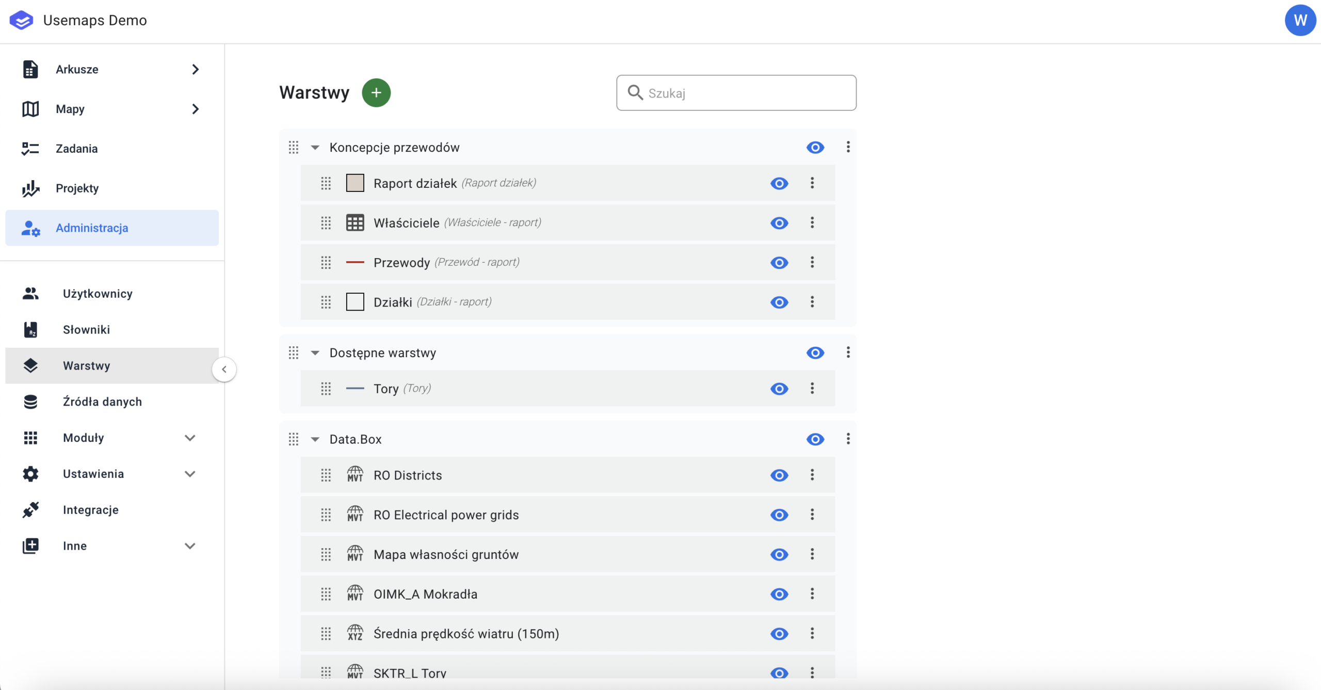Click the green add layer plus button
Image resolution: width=1321 pixels, height=690 pixels.
[376, 93]
